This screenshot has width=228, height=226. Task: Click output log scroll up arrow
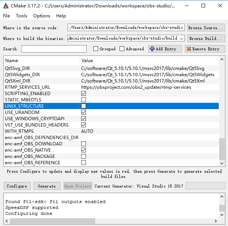click(x=222, y=196)
